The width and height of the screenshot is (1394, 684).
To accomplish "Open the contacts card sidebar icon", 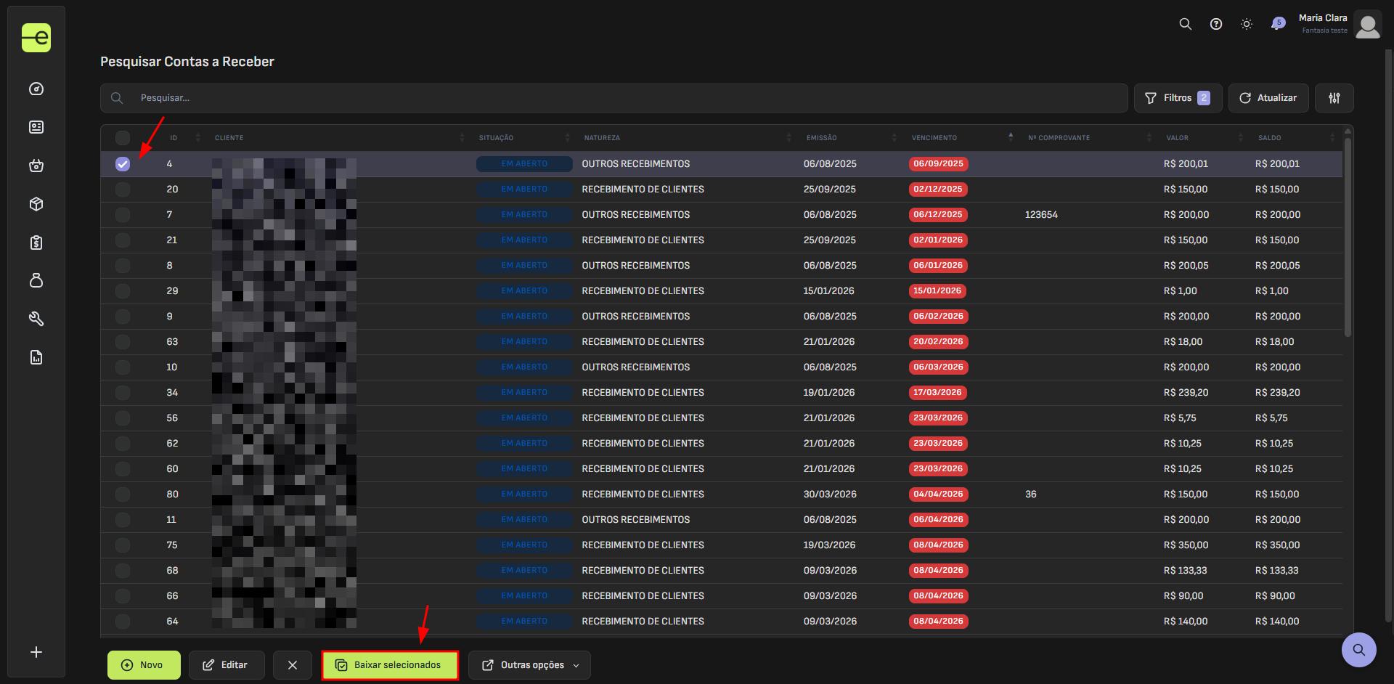I will [36, 127].
